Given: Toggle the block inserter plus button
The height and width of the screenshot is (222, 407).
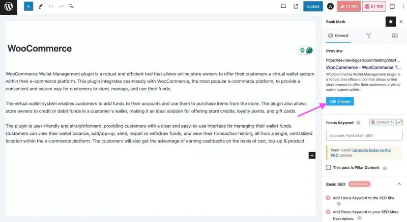Looking at the screenshot, I should click(28, 6).
